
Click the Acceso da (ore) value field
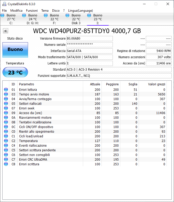159,63
